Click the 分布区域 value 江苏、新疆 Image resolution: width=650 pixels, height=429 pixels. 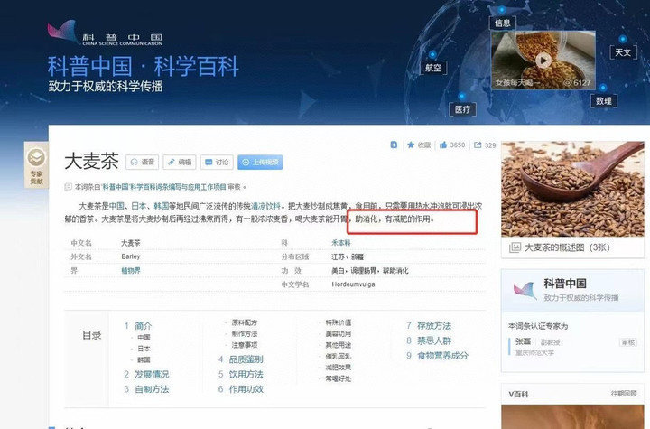pos(348,256)
